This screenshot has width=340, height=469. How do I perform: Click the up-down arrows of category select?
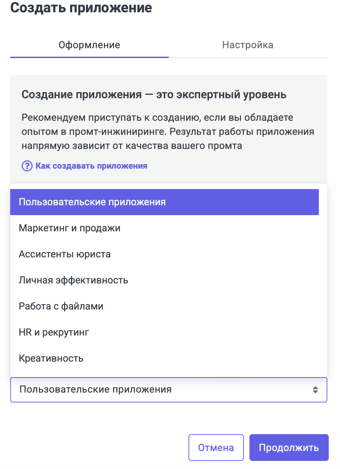tap(315, 390)
